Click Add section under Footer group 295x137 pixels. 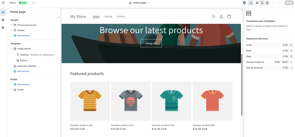click(x=21, y=84)
